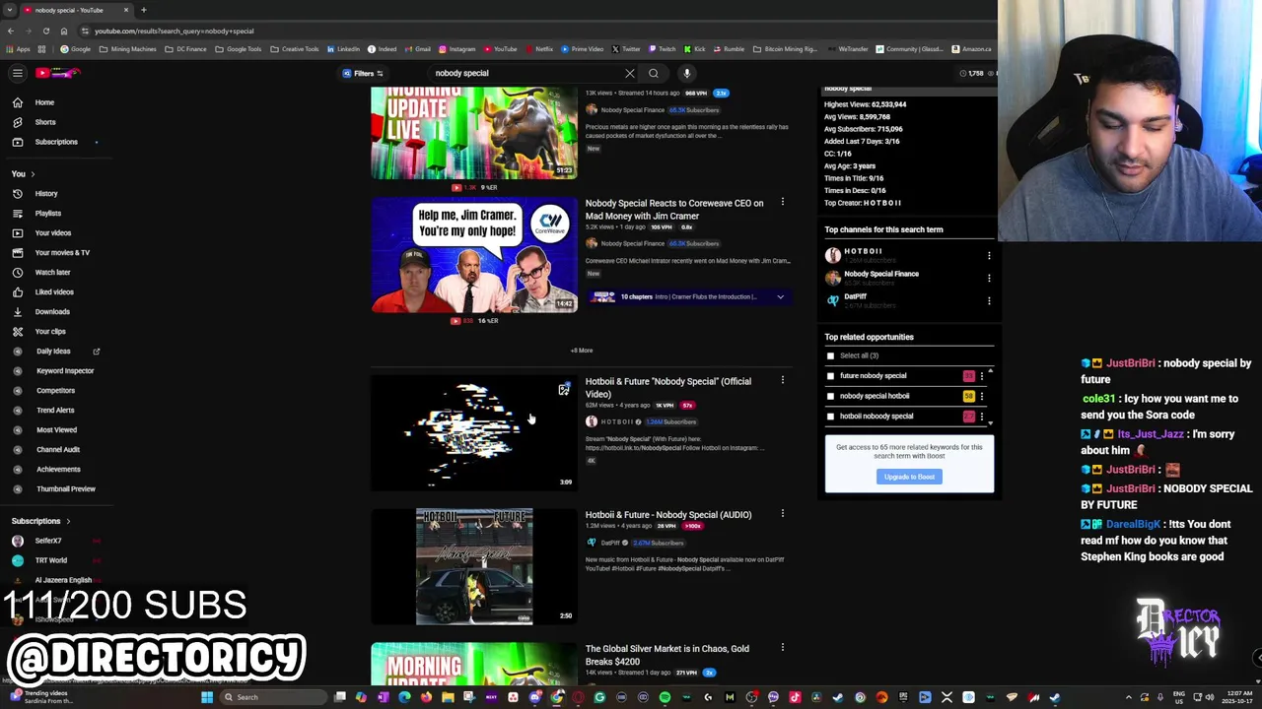
Task: Click the Liked videos thumbs-up icon
Action: 17,291
